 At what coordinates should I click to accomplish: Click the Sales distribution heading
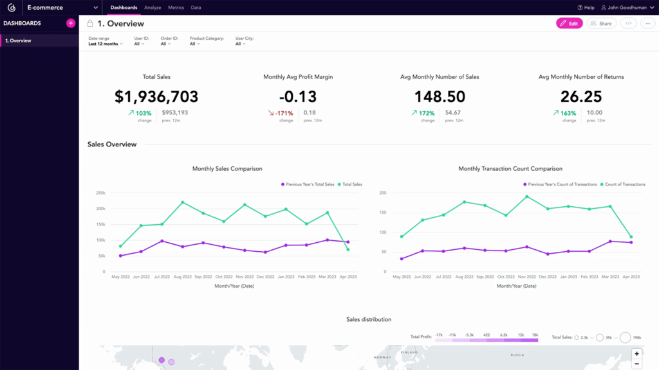369,319
